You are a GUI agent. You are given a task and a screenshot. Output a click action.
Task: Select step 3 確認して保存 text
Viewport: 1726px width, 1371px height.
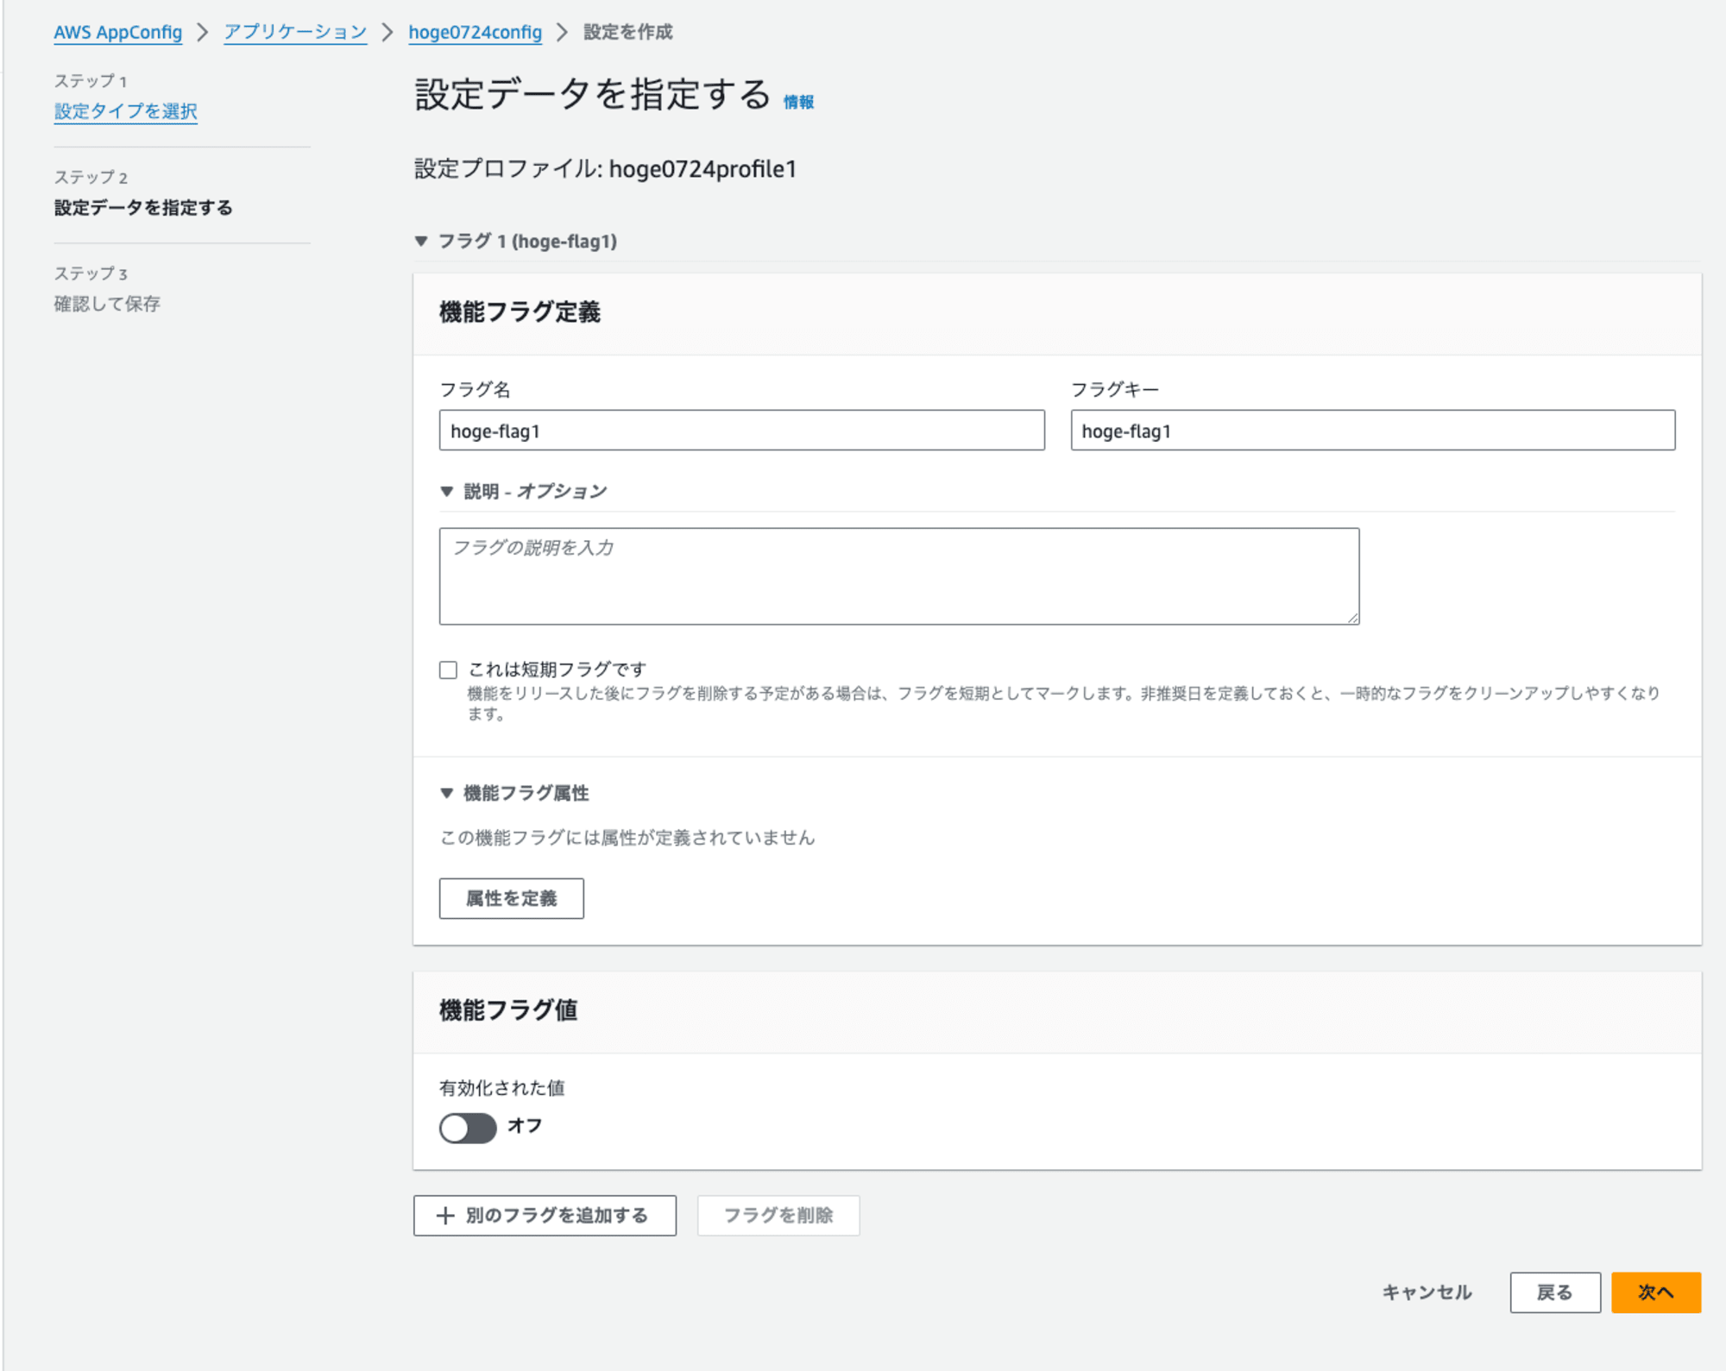point(107,304)
